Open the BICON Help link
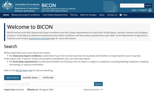The width and height of the screenshot is (154, 94). pyautogui.click(x=22, y=70)
